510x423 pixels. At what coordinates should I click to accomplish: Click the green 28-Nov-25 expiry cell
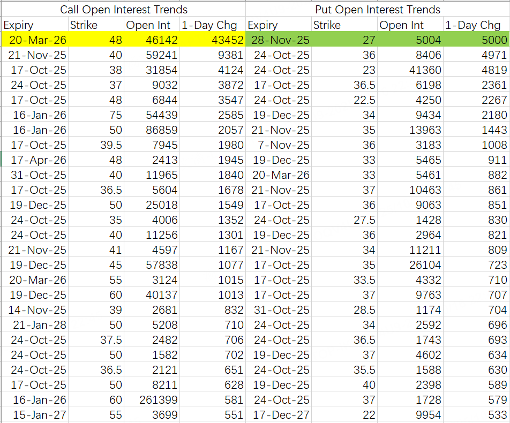click(x=279, y=40)
